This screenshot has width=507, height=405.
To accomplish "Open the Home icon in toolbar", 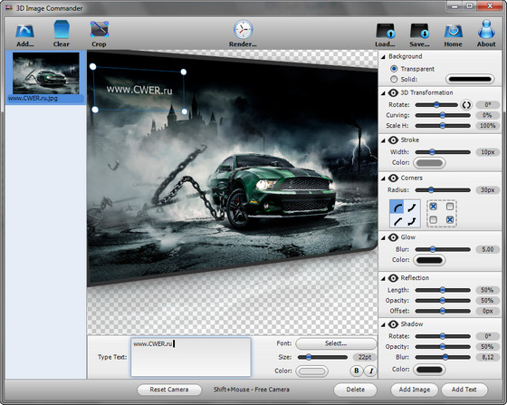I will point(453,32).
